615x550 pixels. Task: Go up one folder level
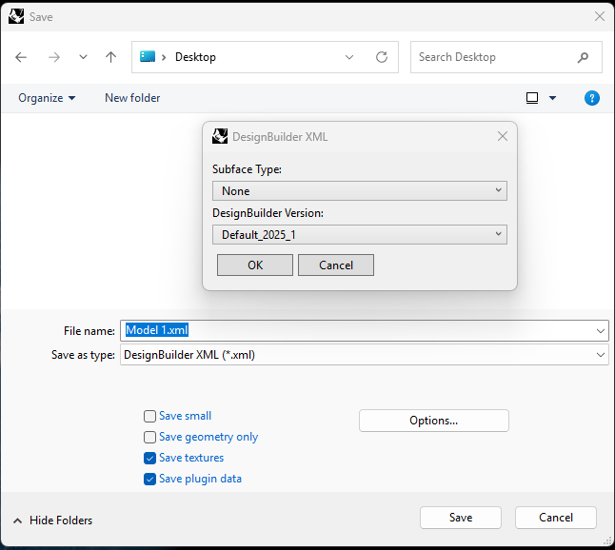[x=110, y=57]
